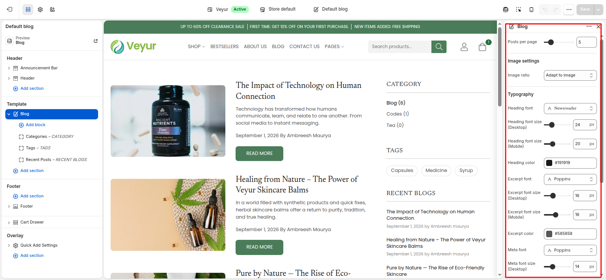Toggle the inspector selection cursor icon
The height and width of the screenshot is (280, 606).
(519, 9)
